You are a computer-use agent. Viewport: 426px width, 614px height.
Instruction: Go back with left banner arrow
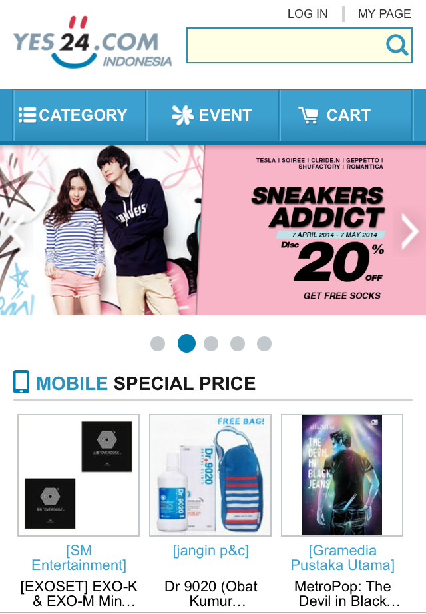(15, 231)
